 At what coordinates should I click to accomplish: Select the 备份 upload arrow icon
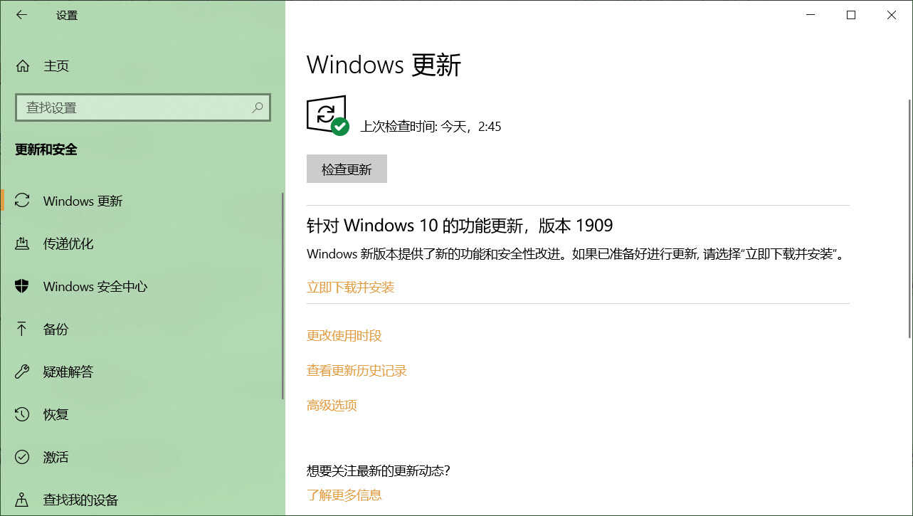(x=22, y=329)
